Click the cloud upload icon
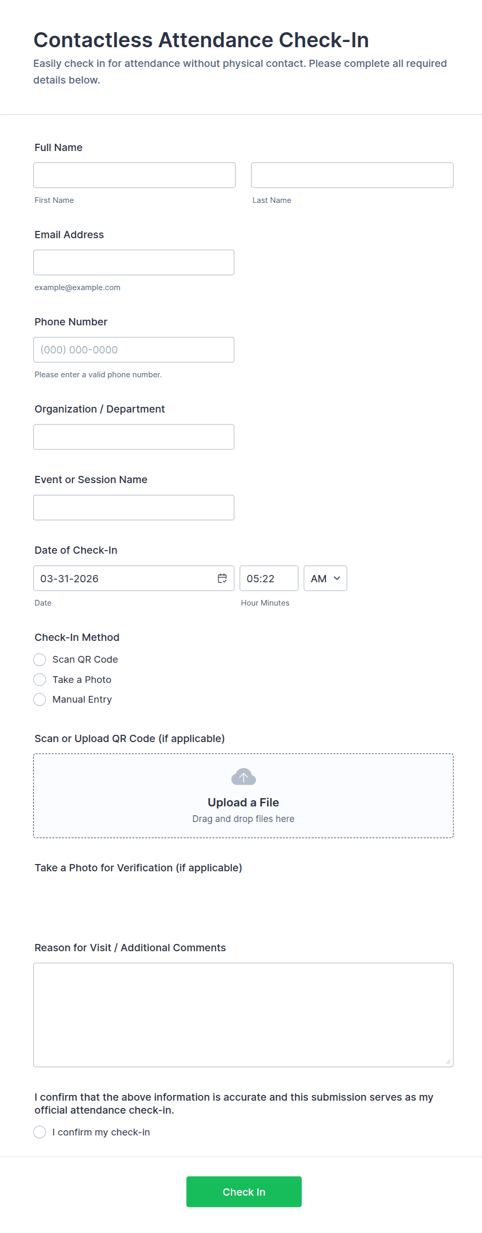The height and width of the screenshot is (1233, 482). [x=243, y=777]
